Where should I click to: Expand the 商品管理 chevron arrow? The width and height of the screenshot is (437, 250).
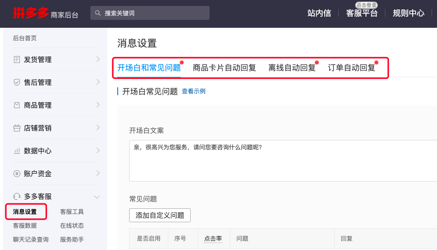pos(98,105)
